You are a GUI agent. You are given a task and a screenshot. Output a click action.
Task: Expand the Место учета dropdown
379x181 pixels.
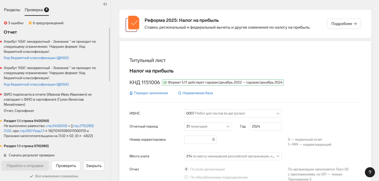click(x=277, y=156)
